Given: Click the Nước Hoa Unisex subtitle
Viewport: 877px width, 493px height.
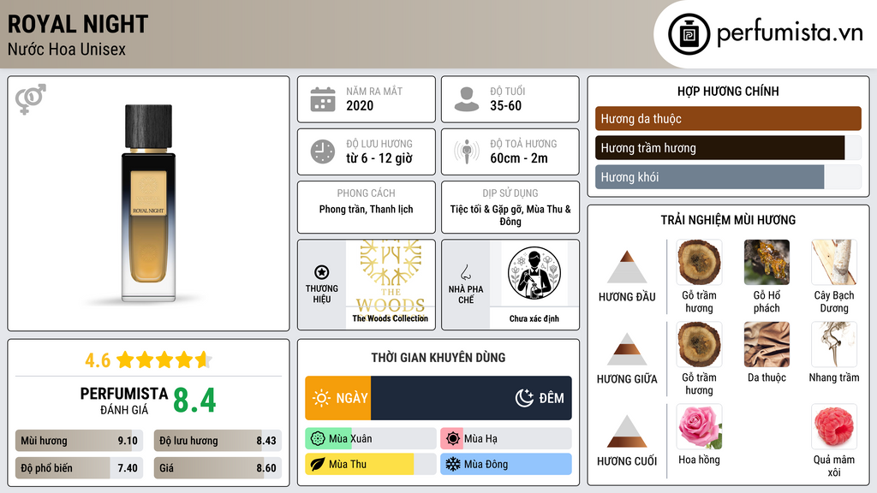Looking at the screenshot, I should [x=67, y=49].
